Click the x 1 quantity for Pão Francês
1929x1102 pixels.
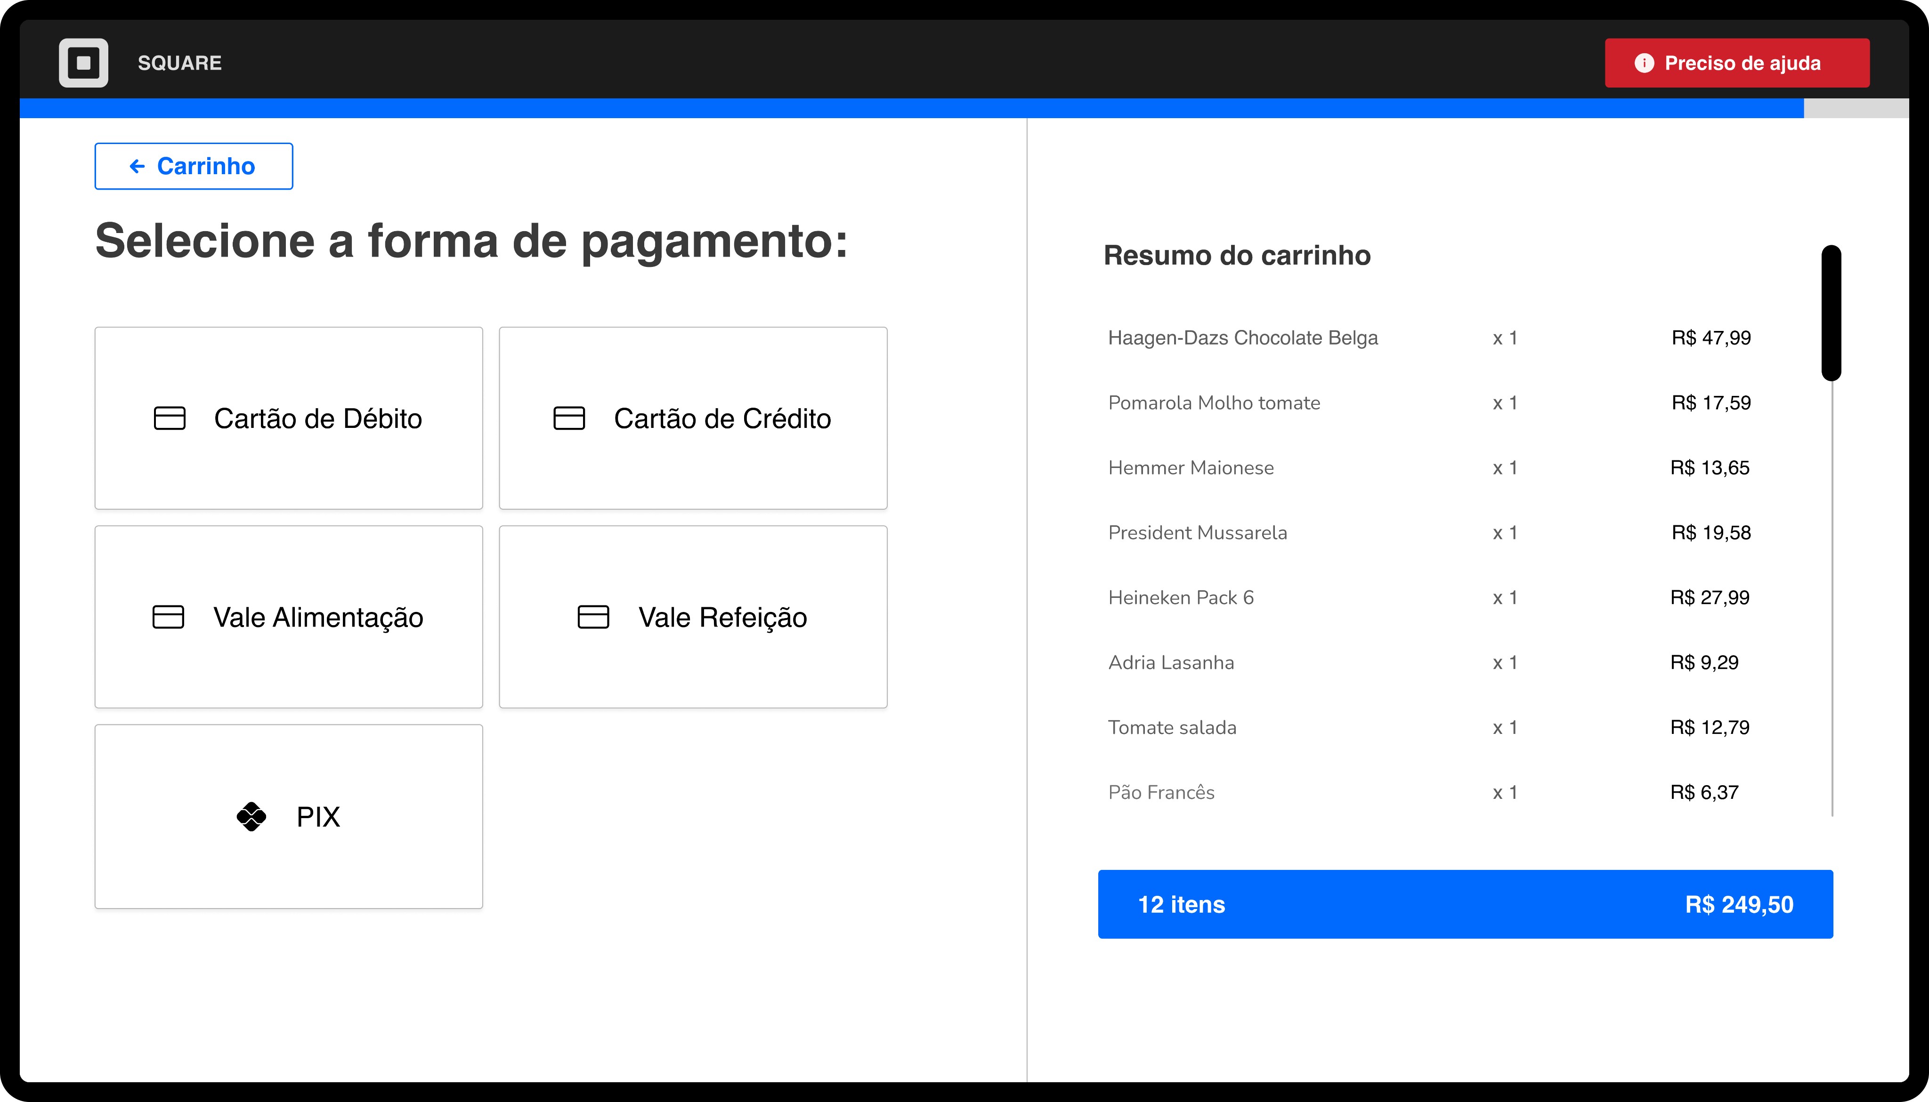coord(1504,792)
